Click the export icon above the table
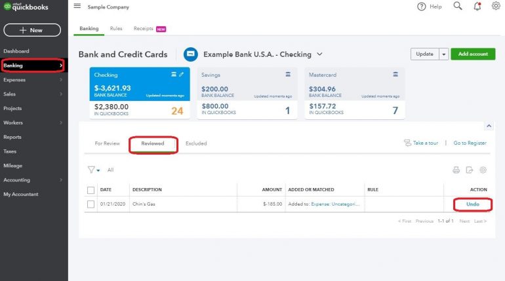Viewport: 505px width, 281px height. 470,170
